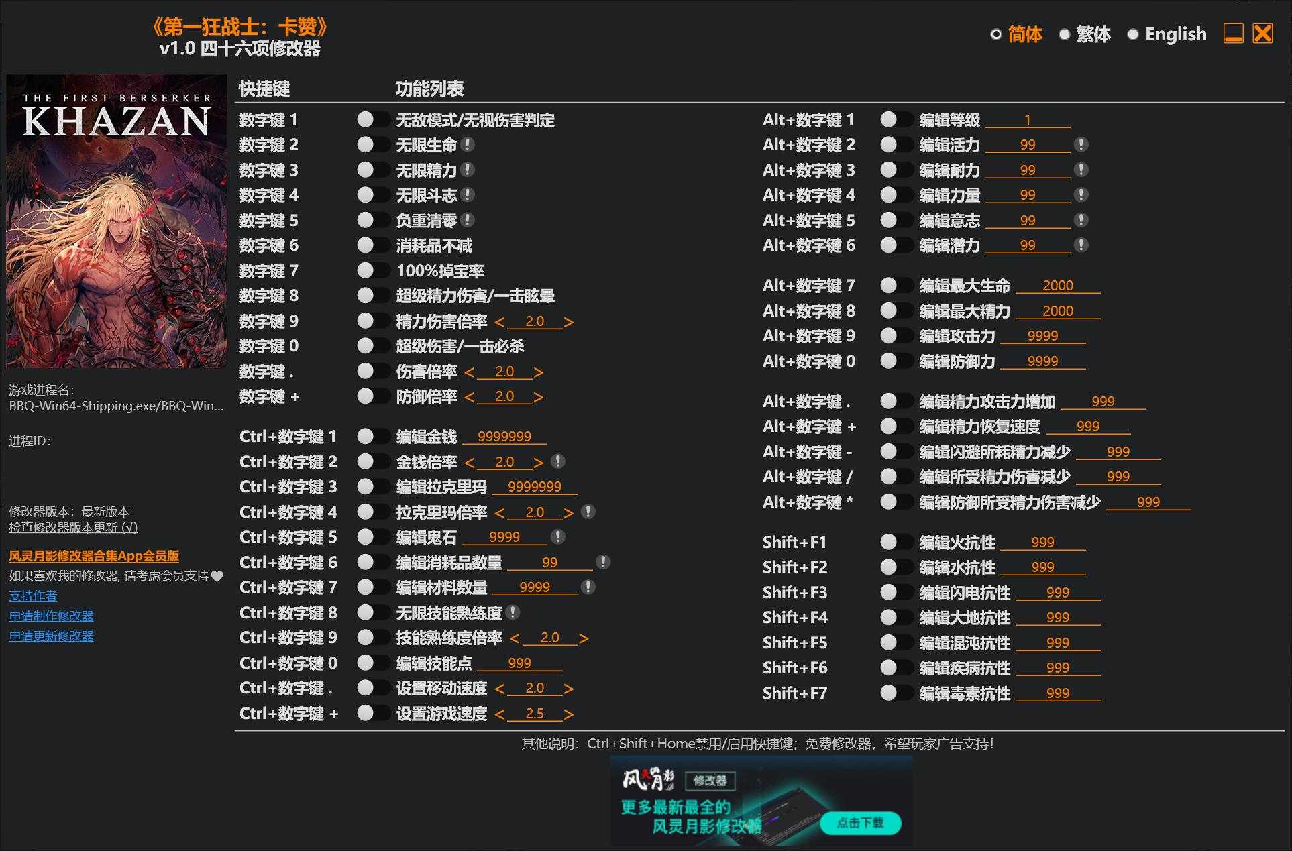The height and width of the screenshot is (851, 1292).
Task: Click 申请更新修改器 link
Action: (x=51, y=636)
